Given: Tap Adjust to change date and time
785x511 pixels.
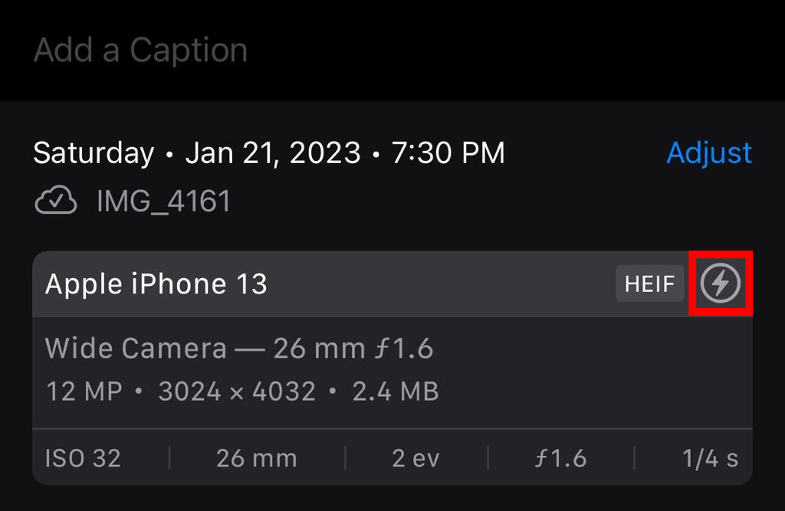Looking at the screenshot, I should click(x=709, y=152).
